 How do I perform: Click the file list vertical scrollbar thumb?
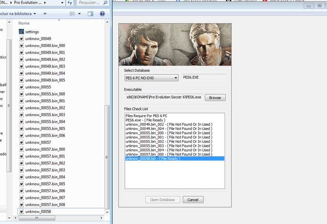(107, 157)
